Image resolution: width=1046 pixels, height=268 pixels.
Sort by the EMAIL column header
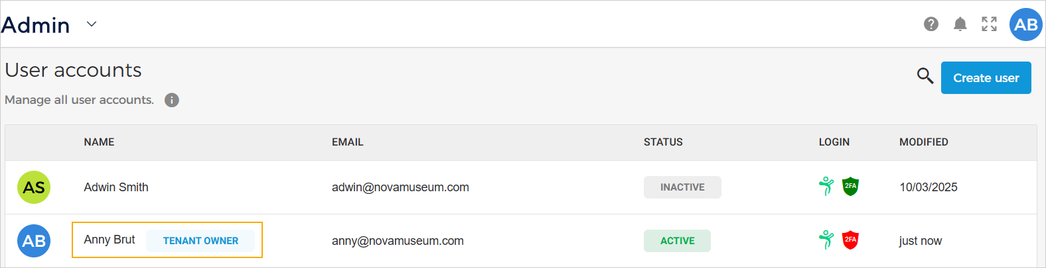(347, 142)
